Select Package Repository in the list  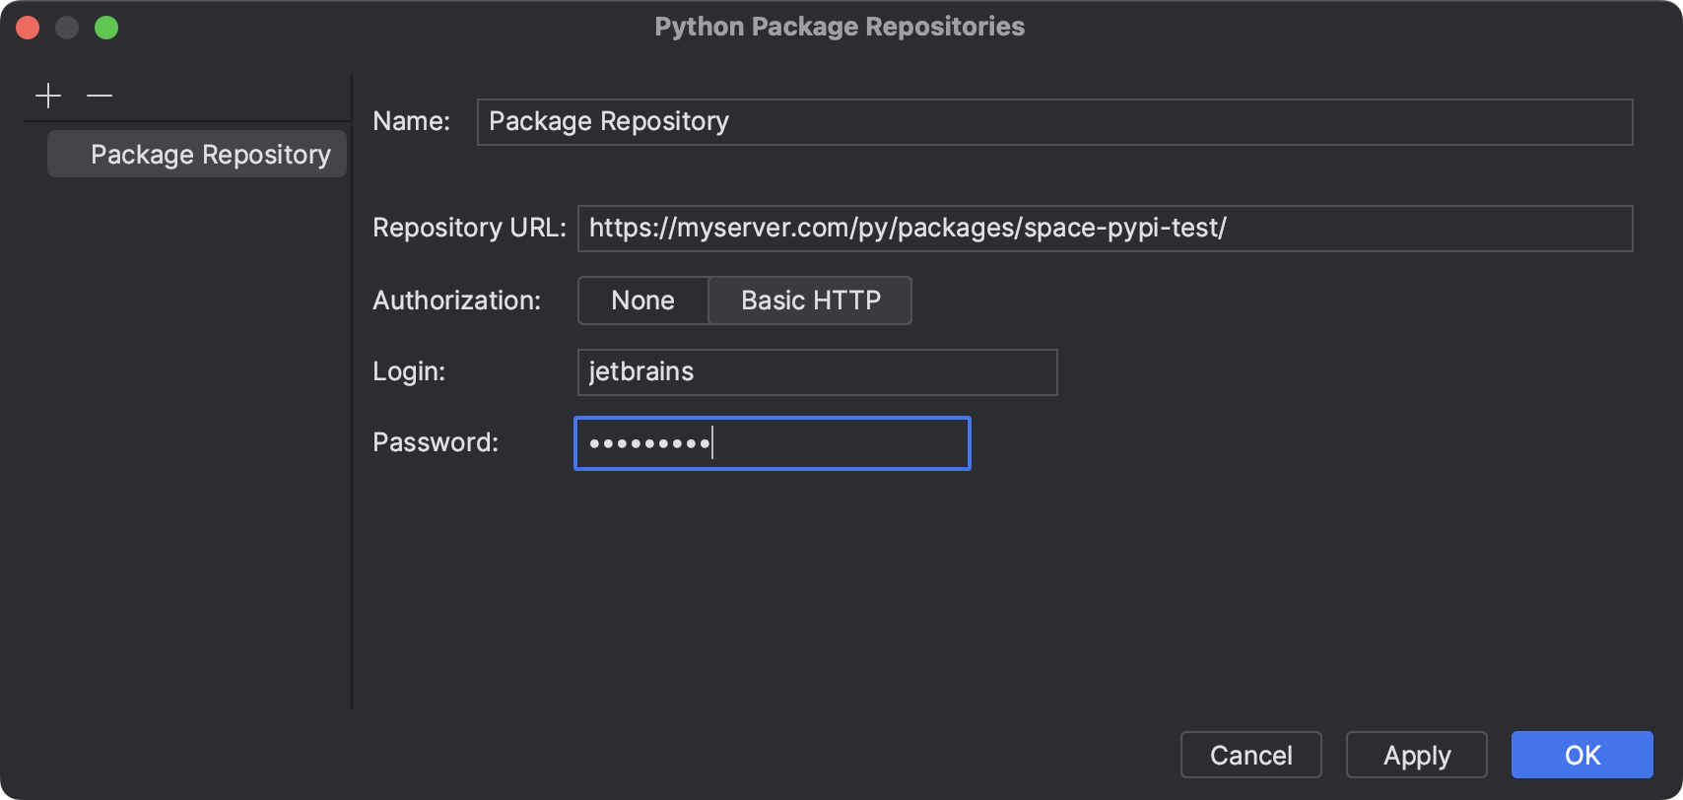(197, 155)
